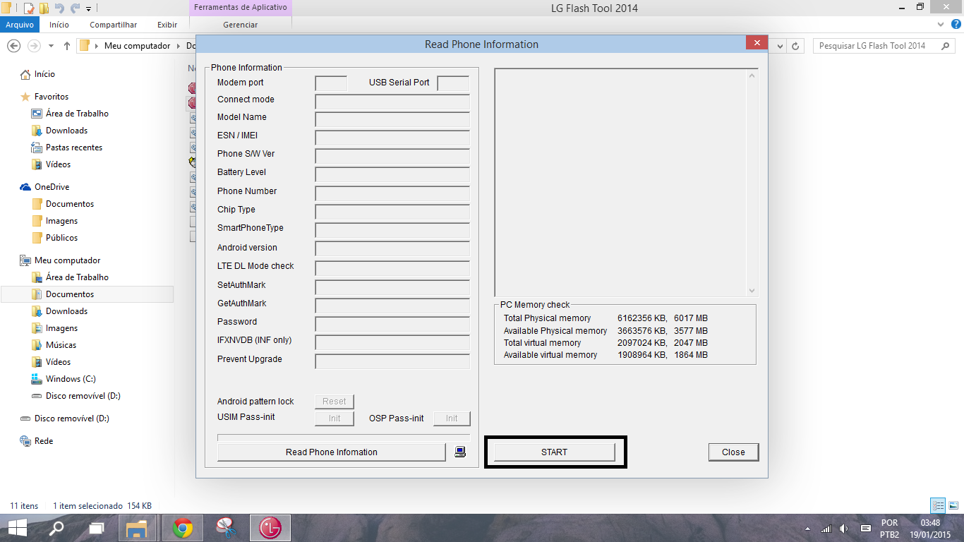Open the Arquivo menu tab
964x542 pixels.
point(20,25)
